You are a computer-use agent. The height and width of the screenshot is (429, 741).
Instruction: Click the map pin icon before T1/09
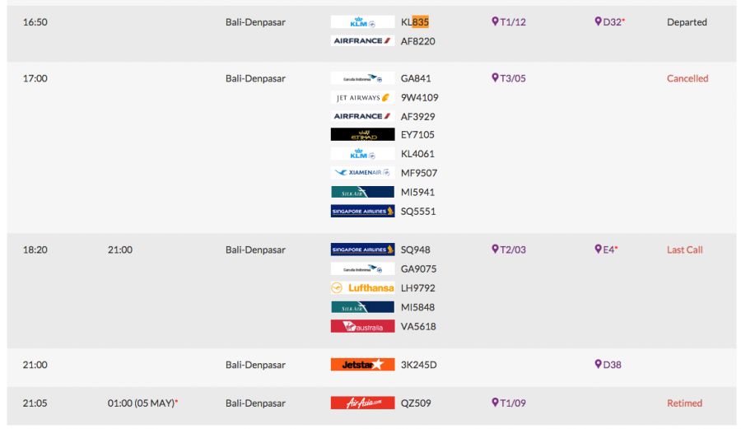[495, 402]
